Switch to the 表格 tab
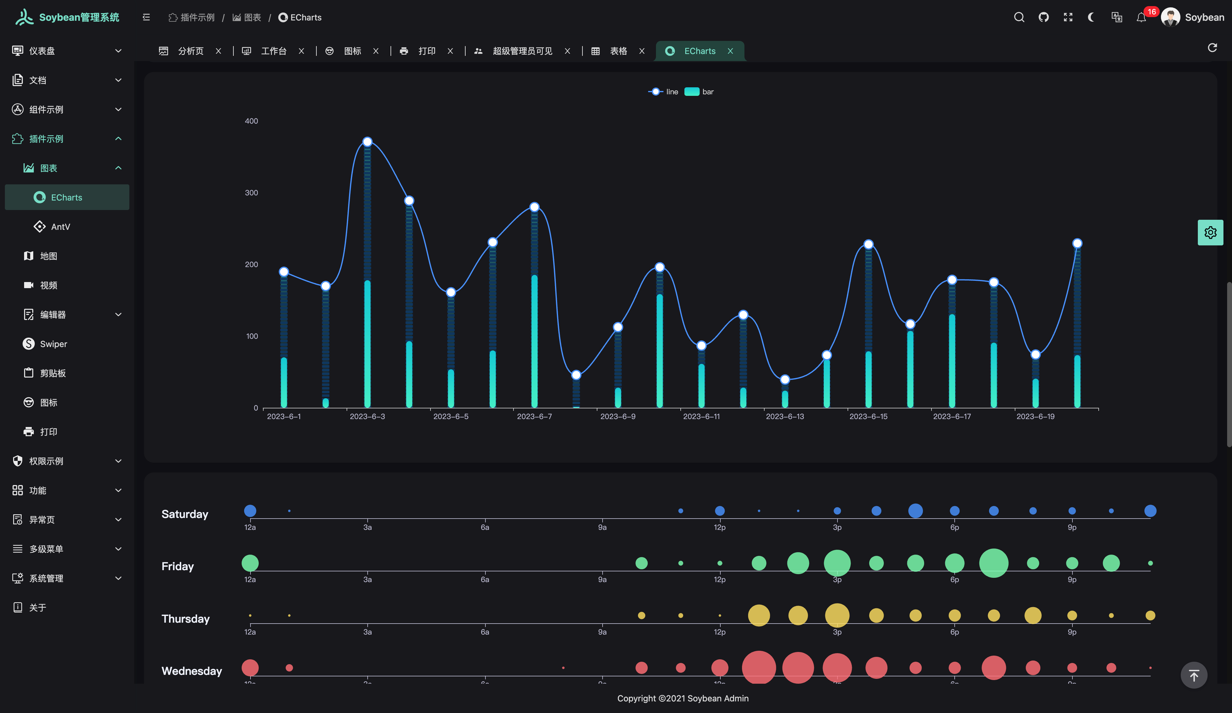Viewport: 1232px width, 713px height. point(618,51)
